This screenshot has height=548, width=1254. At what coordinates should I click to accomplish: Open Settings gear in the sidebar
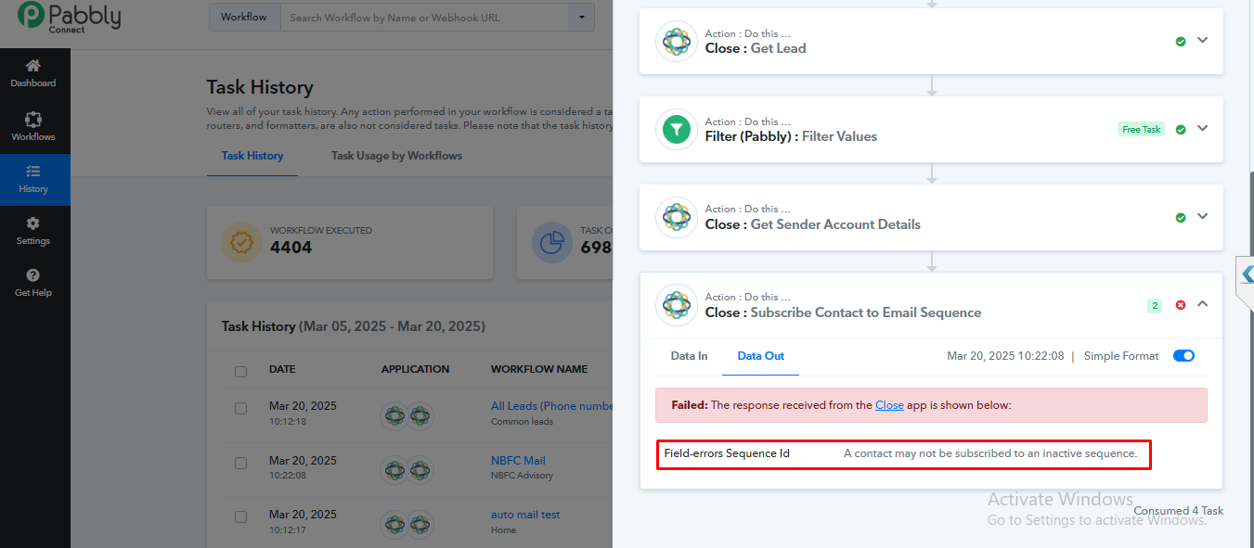[x=33, y=231]
